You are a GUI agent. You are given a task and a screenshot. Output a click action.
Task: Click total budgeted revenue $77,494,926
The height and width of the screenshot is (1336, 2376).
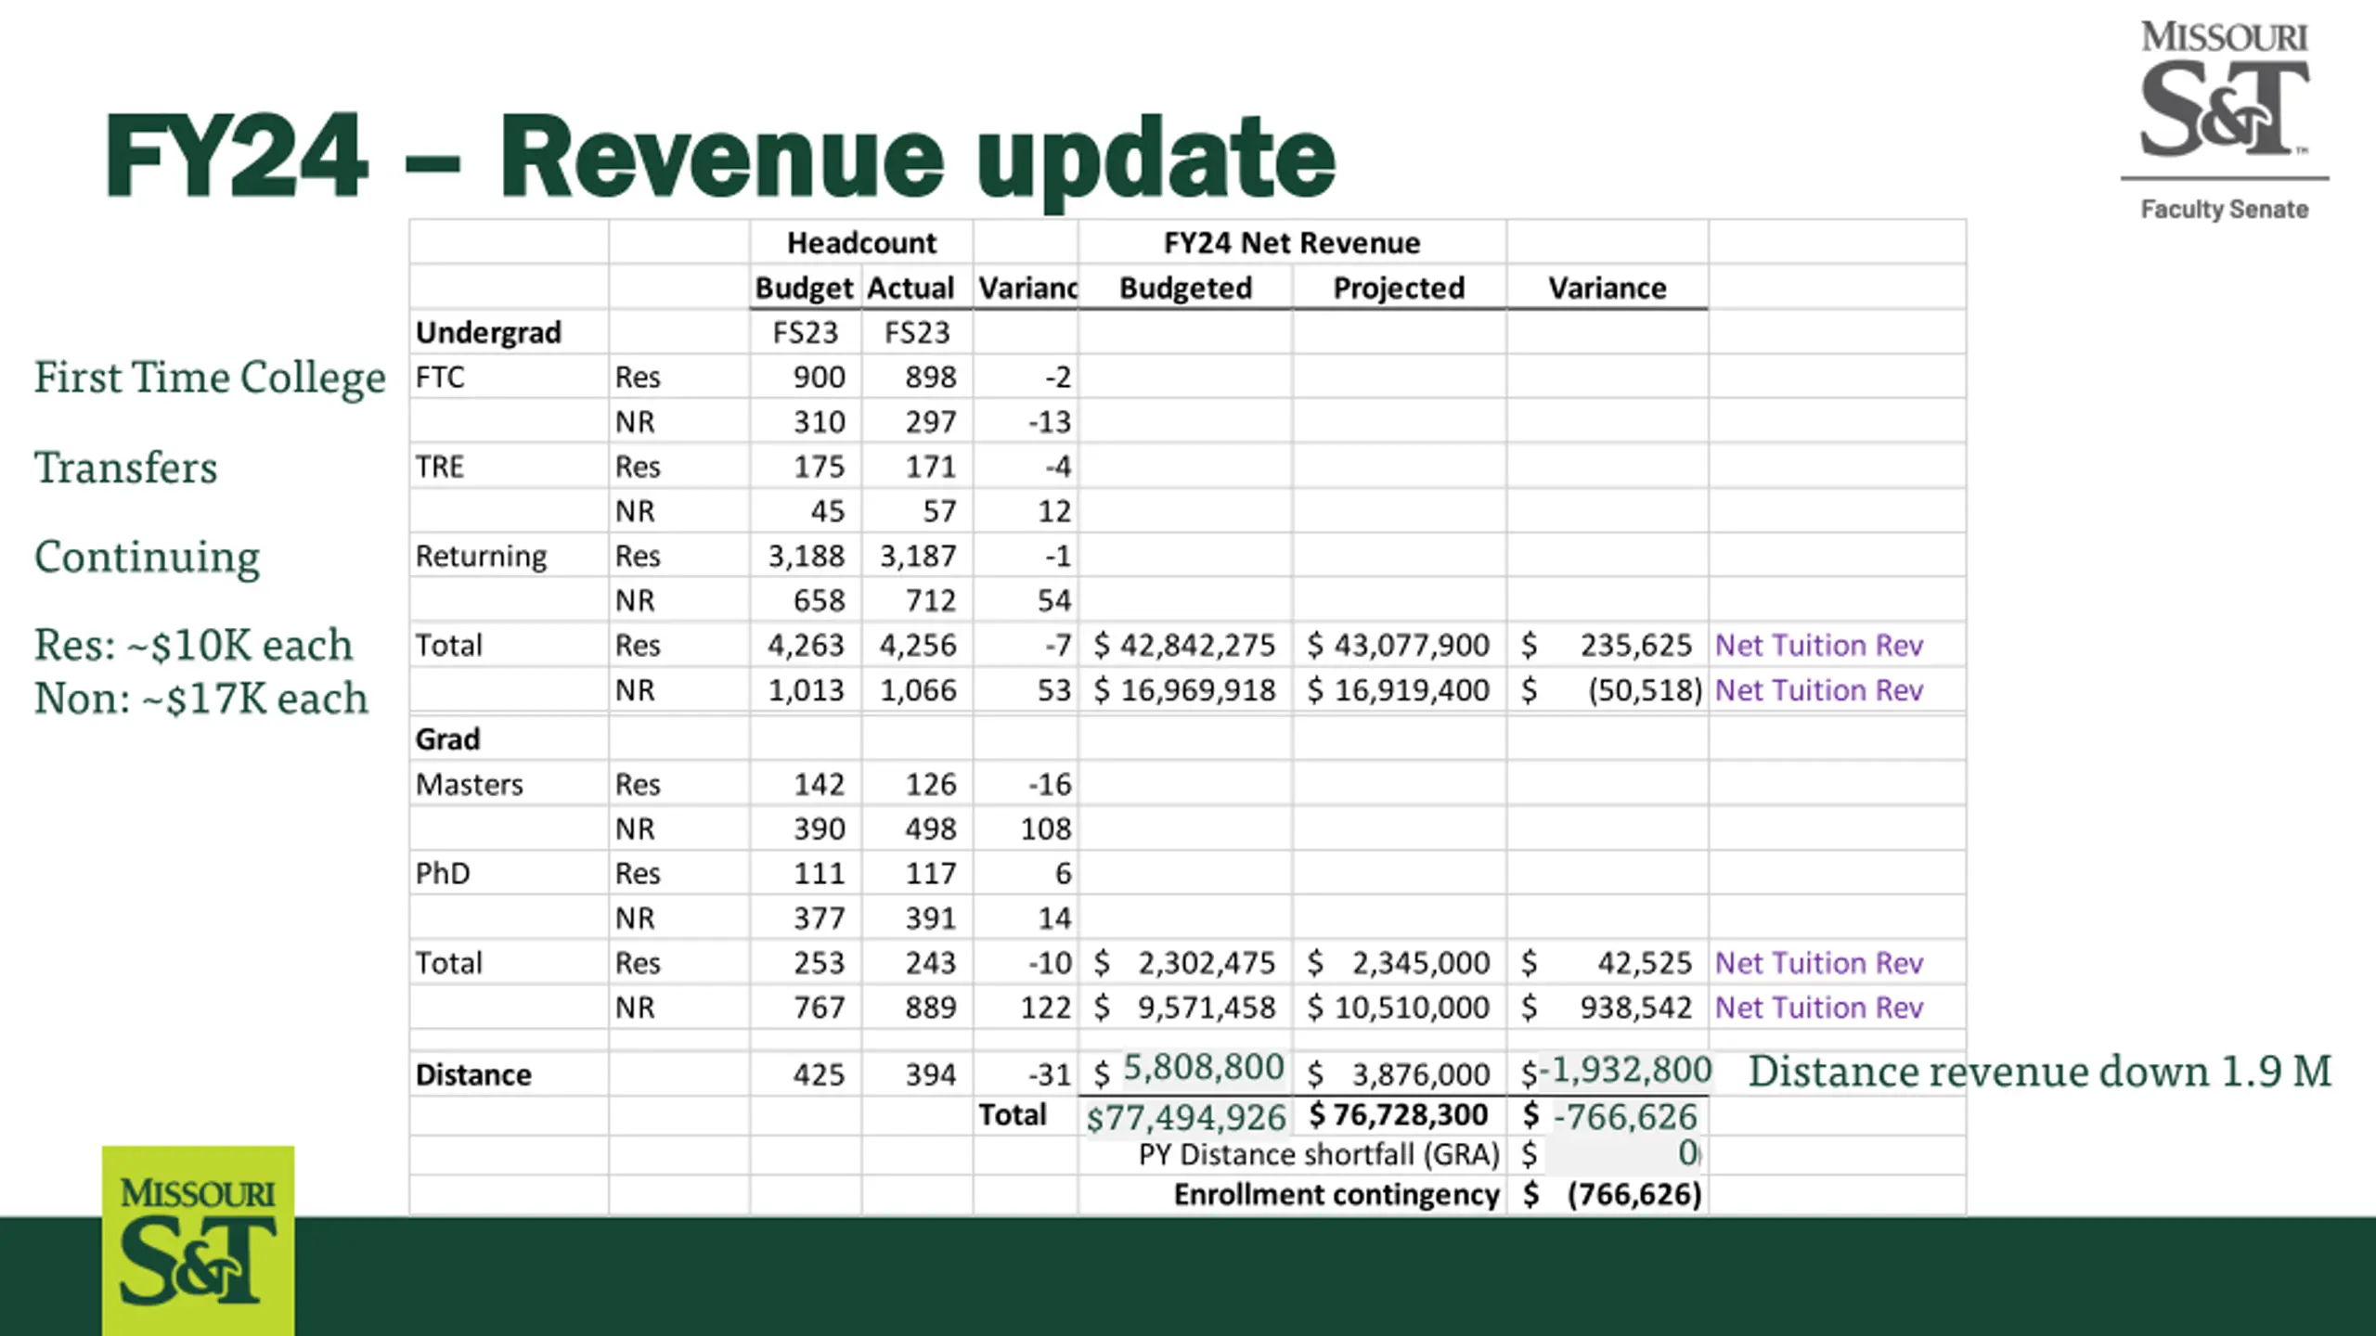pyautogui.click(x=1186, y=1118)
